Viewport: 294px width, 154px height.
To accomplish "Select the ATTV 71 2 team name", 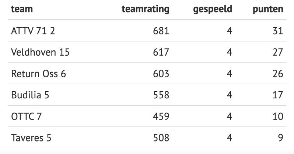I will pyautogui.click(x=33, y=31).
